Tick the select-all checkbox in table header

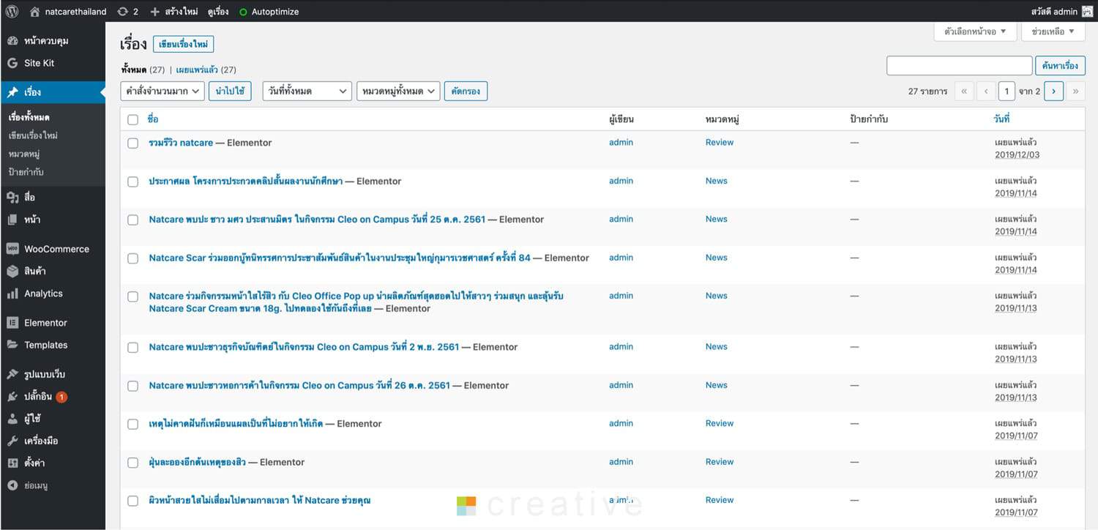(x=132, y=119)
